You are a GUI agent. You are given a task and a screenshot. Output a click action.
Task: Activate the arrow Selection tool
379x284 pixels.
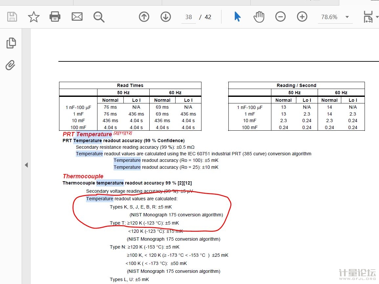238,17
